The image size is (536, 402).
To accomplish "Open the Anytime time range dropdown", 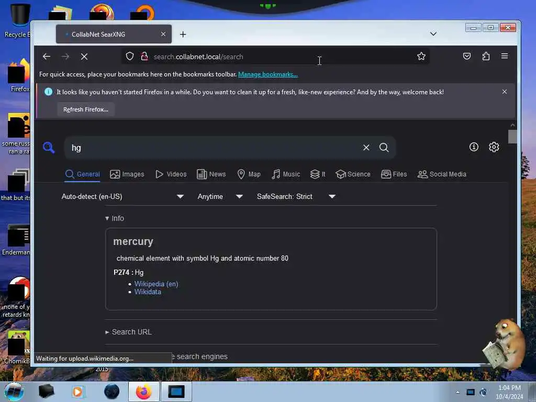I will click(x=220, y=197).
